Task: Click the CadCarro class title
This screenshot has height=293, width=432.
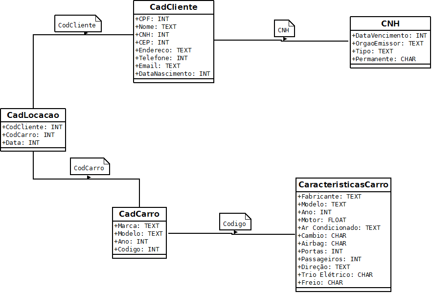Action: tap(139, 214)
